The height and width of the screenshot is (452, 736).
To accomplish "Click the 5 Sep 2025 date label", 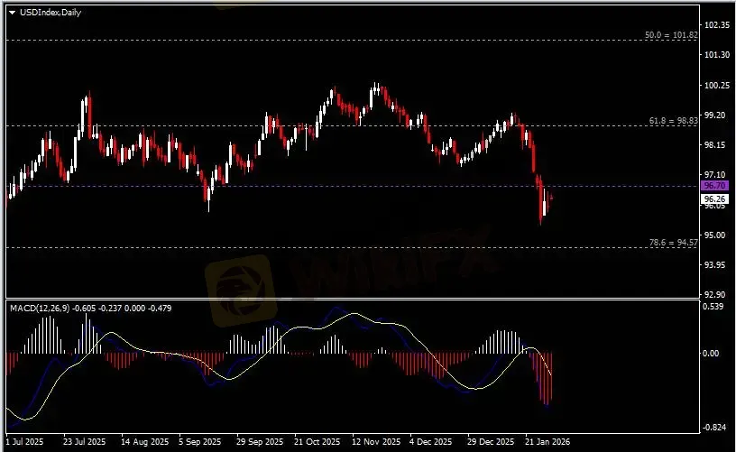I will 199,442.
